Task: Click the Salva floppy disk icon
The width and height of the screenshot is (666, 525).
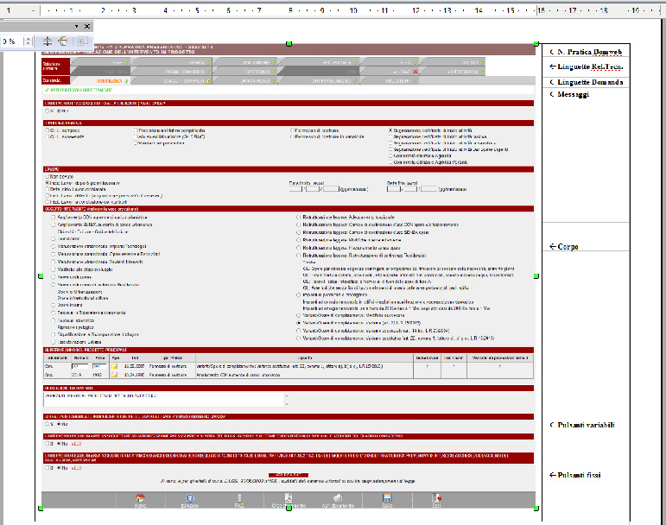Action: (x=388, y=498)
